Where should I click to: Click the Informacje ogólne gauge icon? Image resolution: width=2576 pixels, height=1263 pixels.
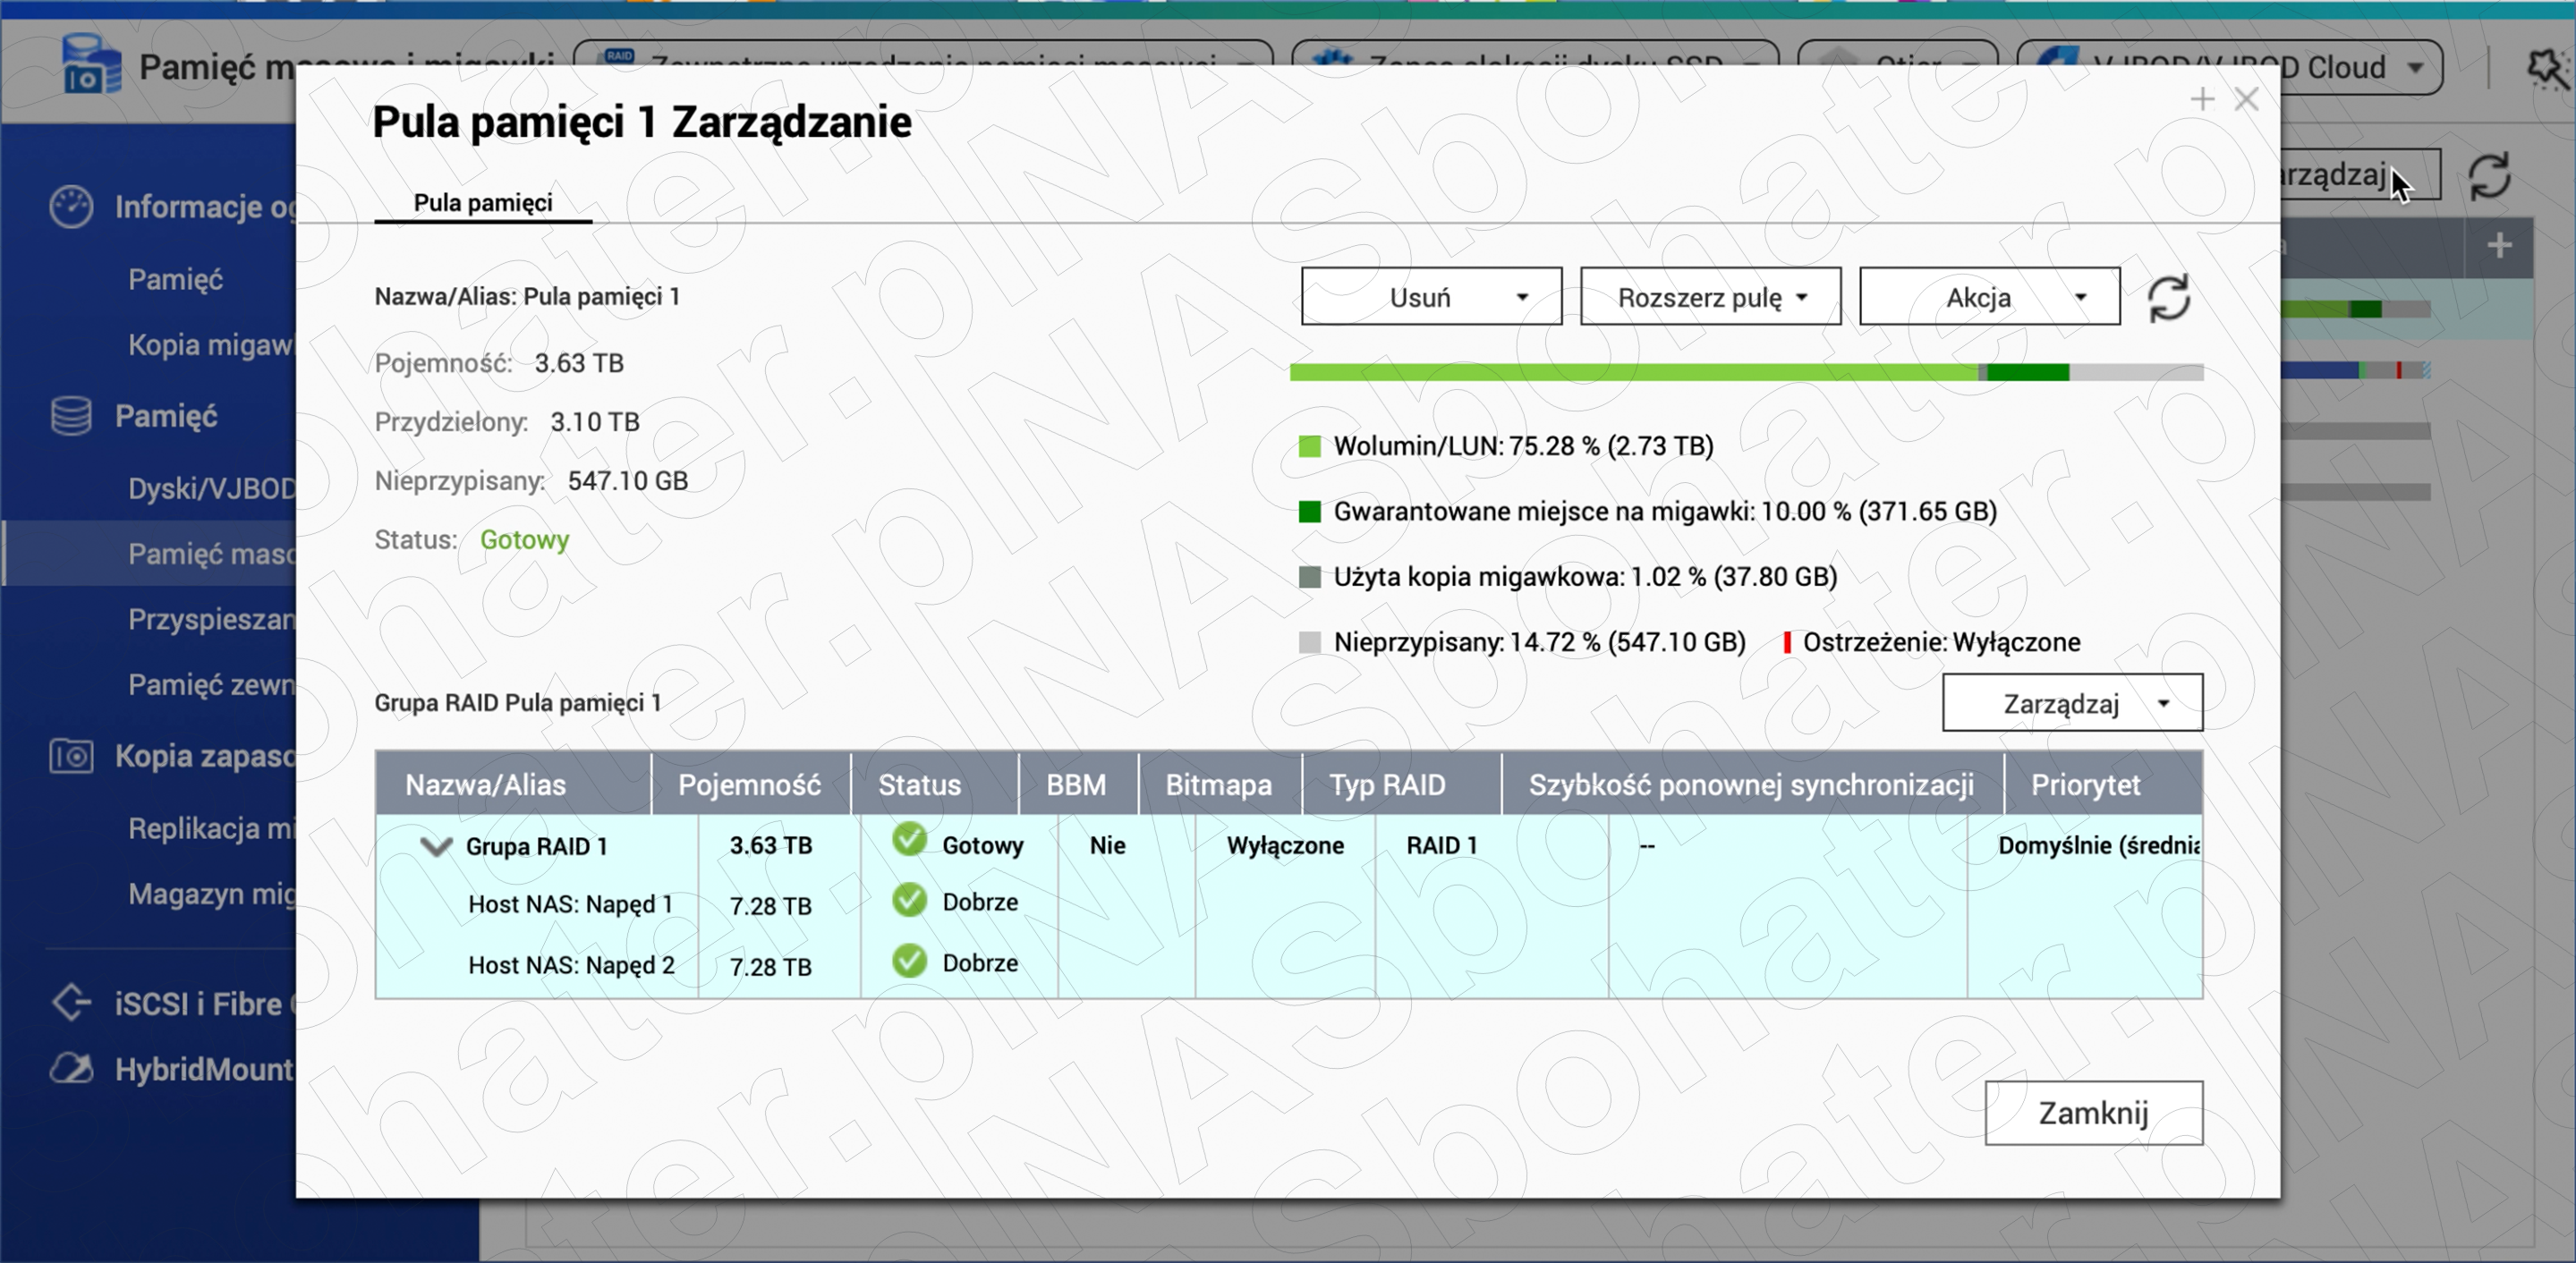pos(71,207)
